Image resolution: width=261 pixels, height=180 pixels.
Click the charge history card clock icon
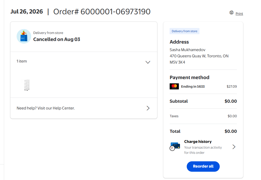175,147
